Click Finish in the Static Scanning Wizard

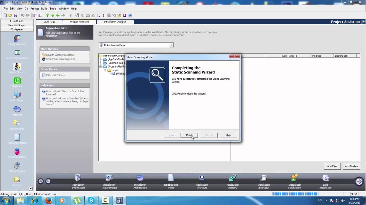coord(189,135)
